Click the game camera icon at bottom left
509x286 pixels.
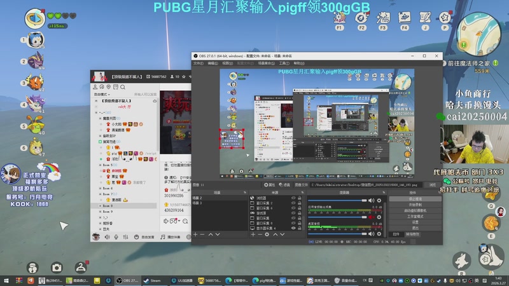click(57, 267)
